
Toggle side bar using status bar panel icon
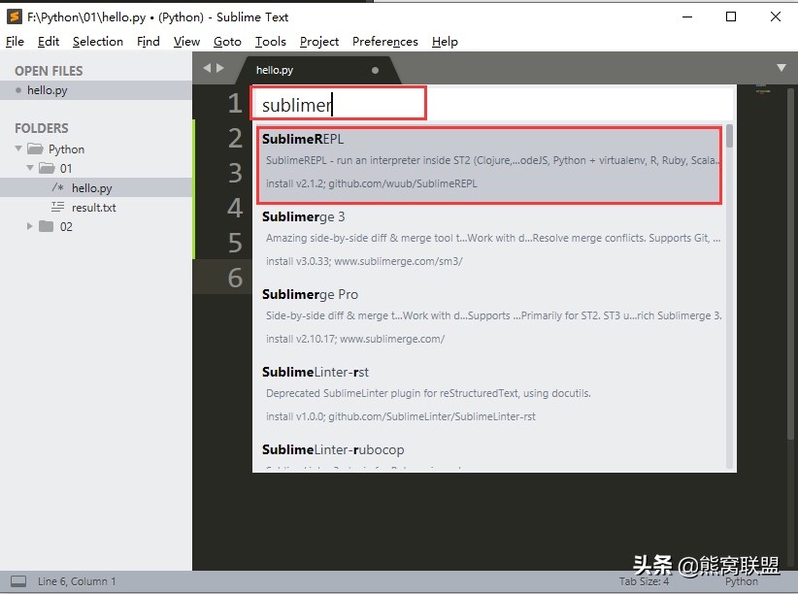tap(18, 581)
